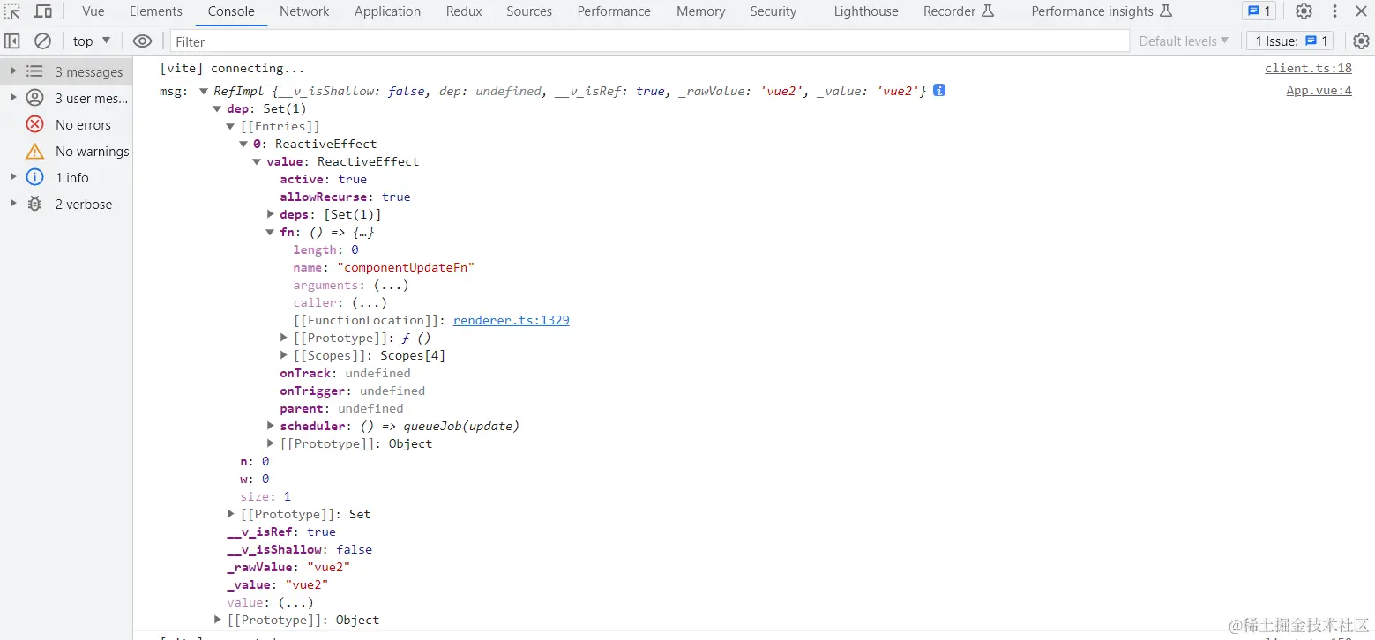Toggle the console sidebar icon
This screenshot has width=1375, height=640.
point(12,41)
